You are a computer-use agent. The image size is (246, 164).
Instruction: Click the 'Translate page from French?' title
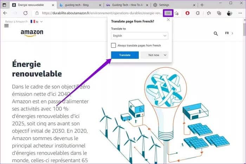(x=132, y=21)
